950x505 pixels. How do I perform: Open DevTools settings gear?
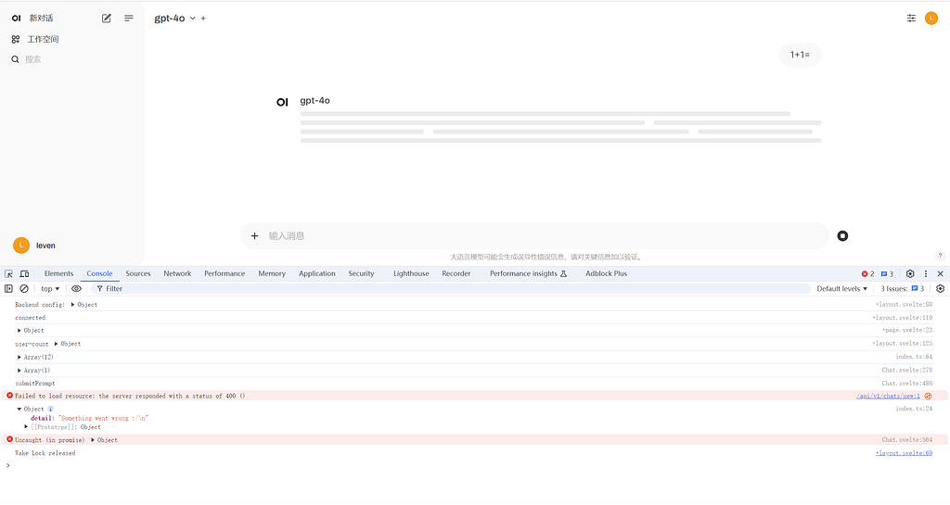click(x=910, y=274)
